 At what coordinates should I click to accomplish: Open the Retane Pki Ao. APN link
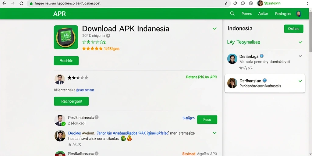[x=202, y=77]
